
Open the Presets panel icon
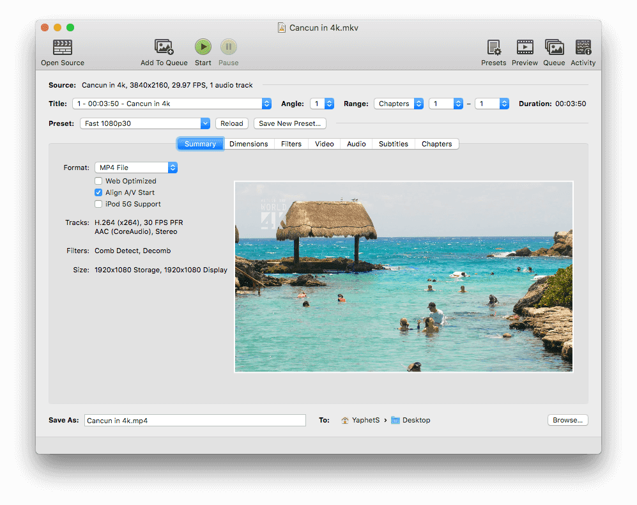pyautogui.click(x=493, y=47)
